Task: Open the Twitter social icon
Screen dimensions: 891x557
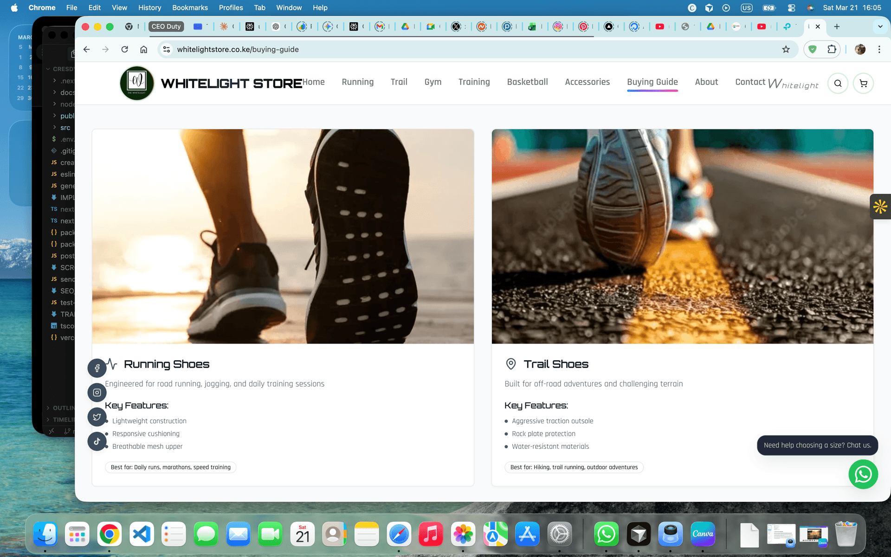Action: [x=97, y=417]
